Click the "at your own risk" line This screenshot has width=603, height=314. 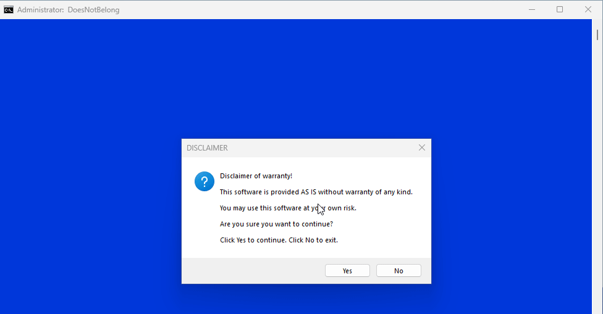point(288,208)
